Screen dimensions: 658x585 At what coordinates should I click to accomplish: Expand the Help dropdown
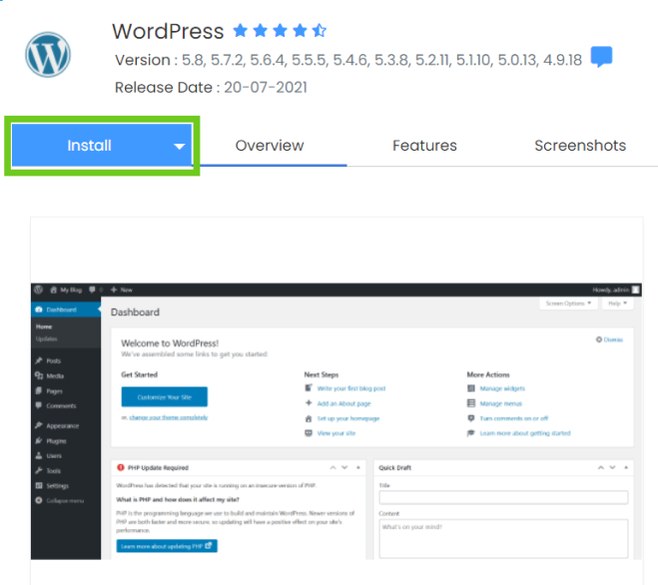coord(616,302)
